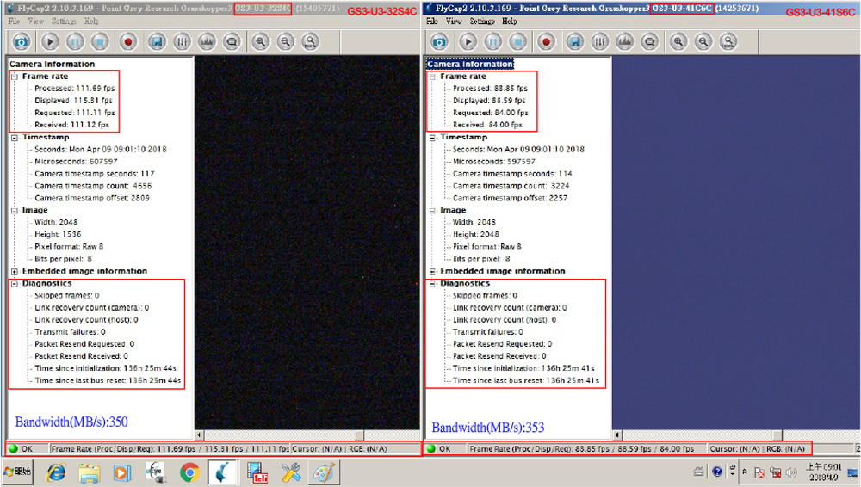Show histogram in the GS3-U3-32S4C window

207,40
